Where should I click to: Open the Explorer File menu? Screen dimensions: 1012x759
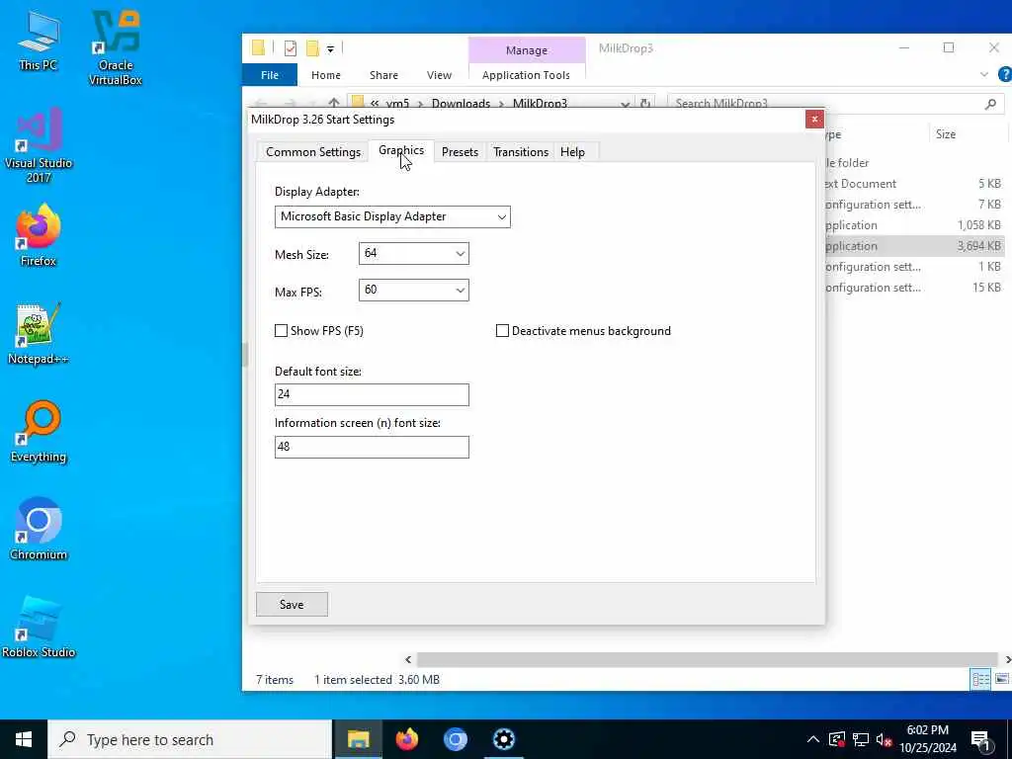pos(270,75)
